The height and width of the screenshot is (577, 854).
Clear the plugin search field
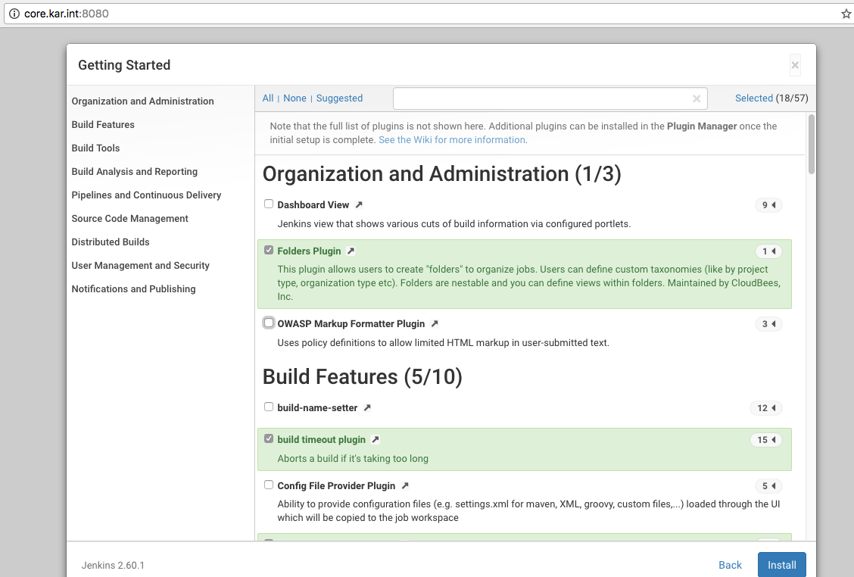[696, 98]
